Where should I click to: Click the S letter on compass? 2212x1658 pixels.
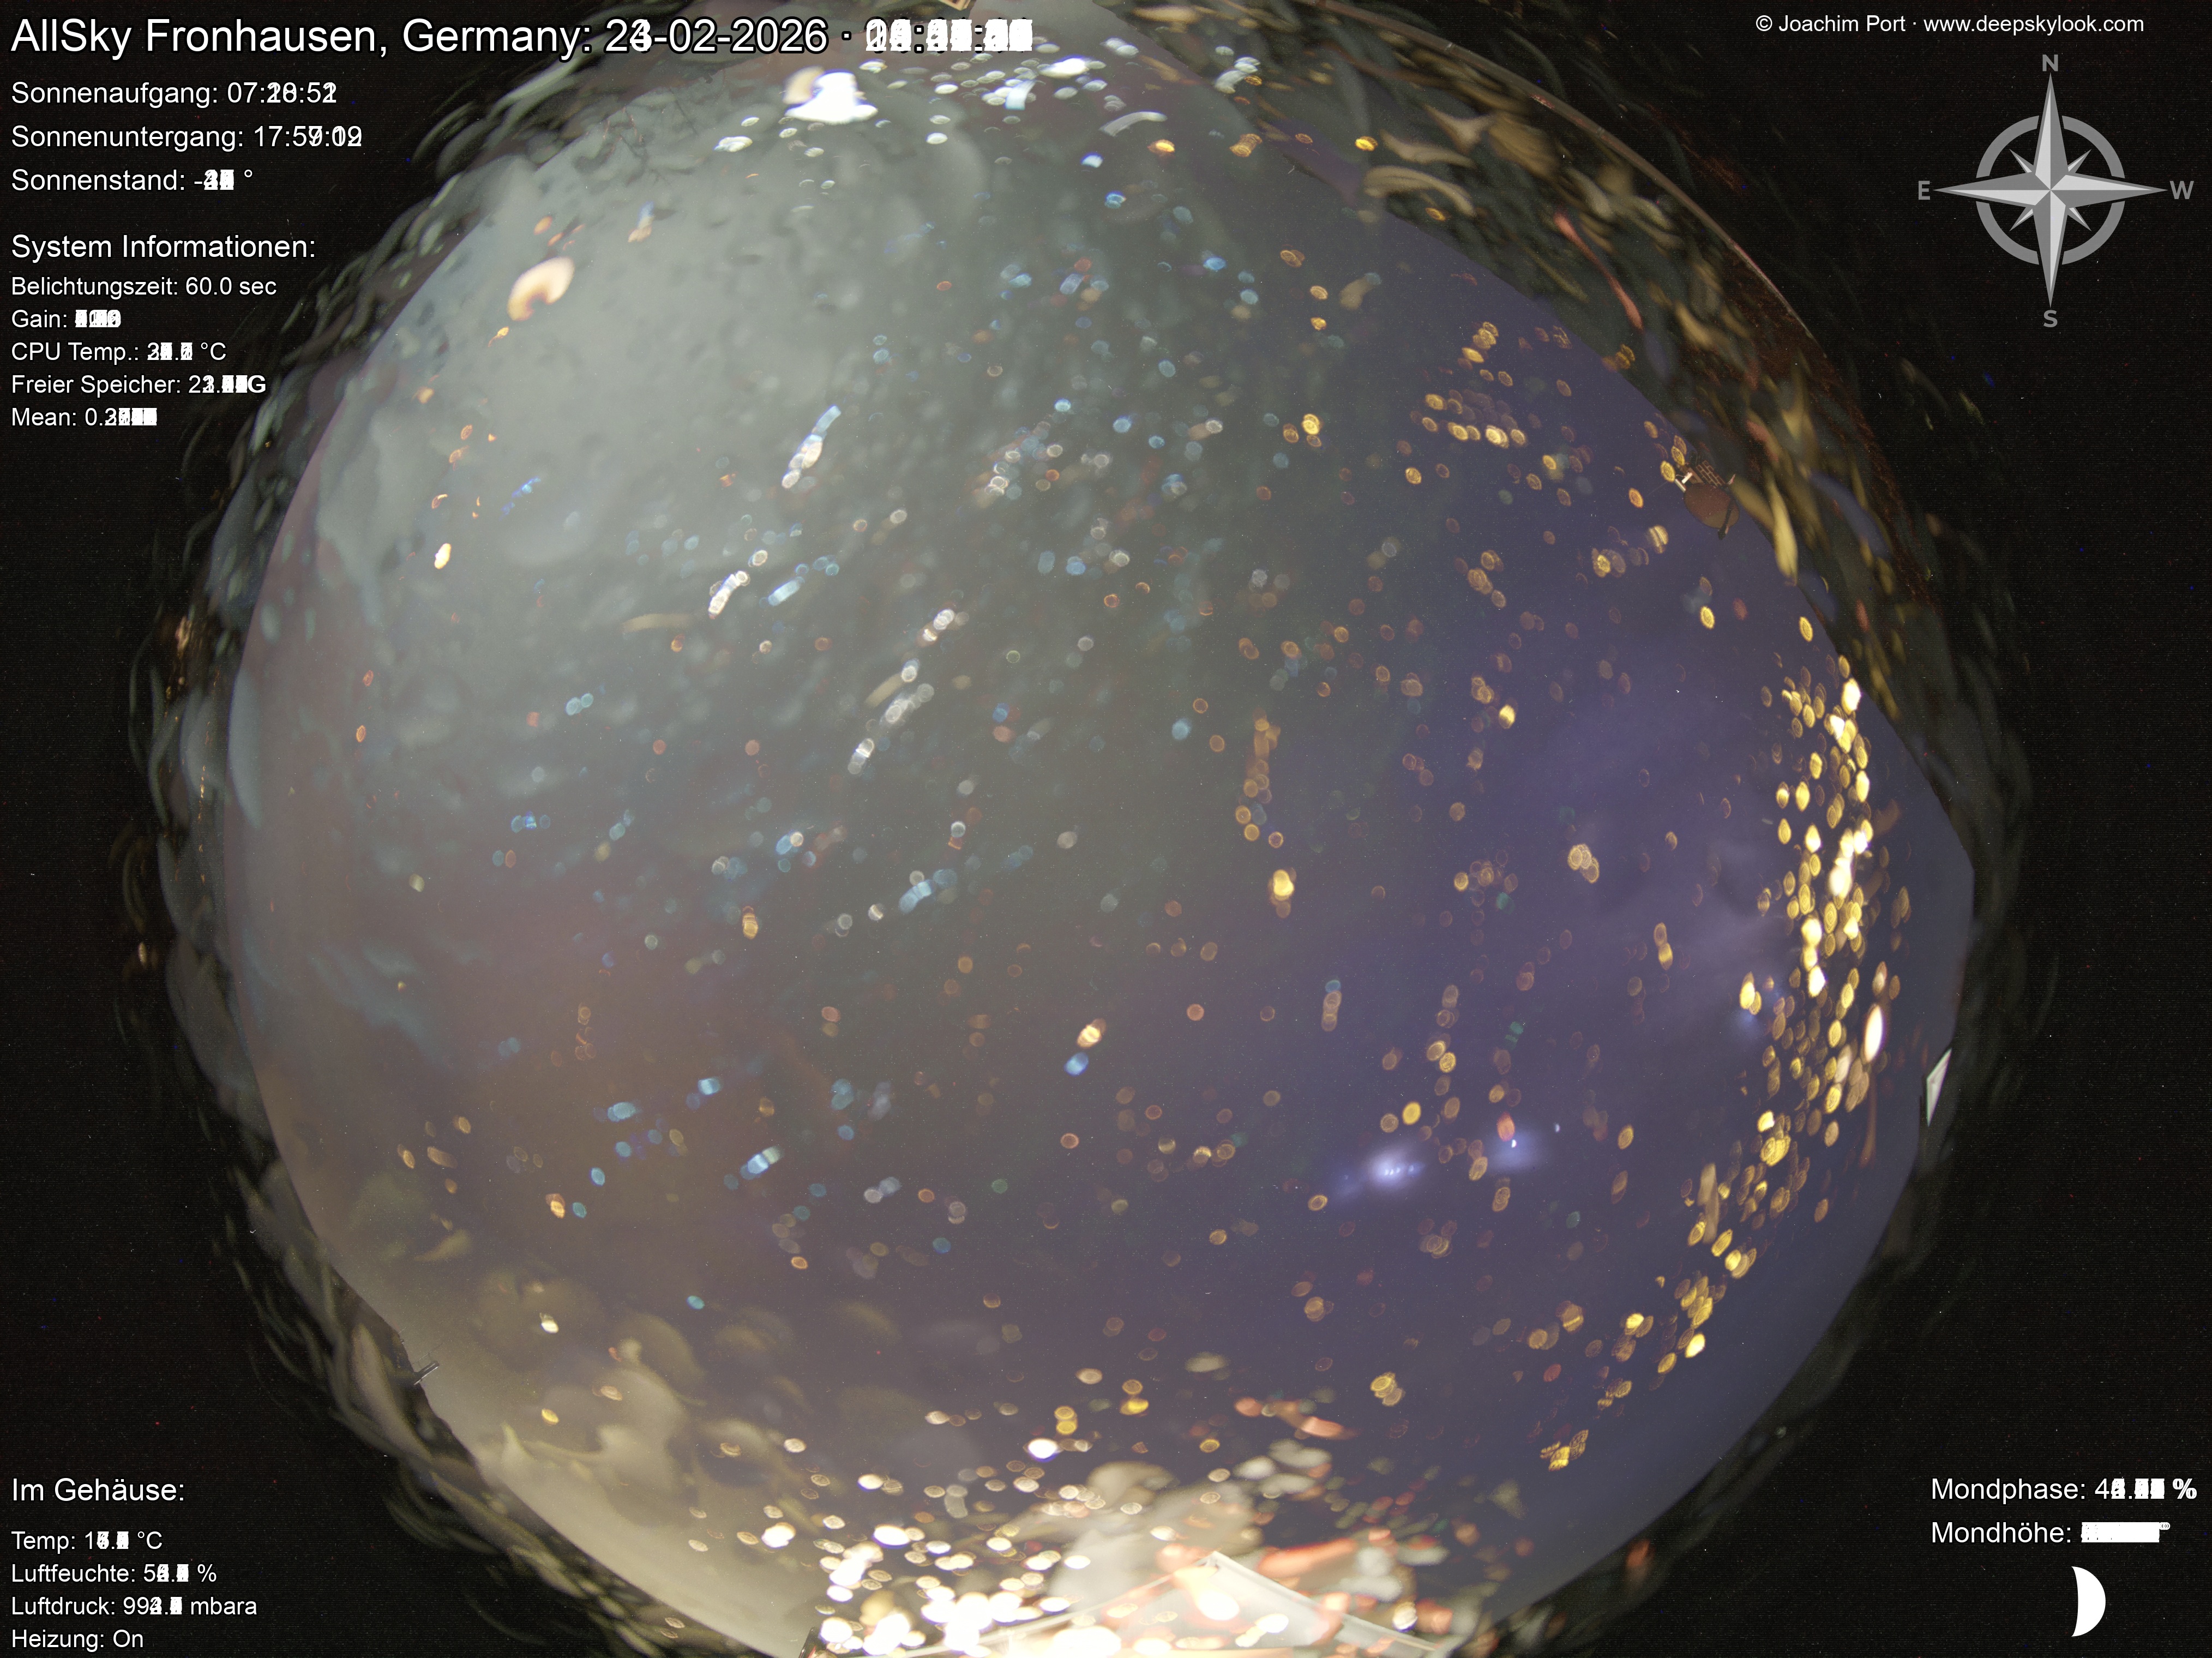click(x=2050, y=319)
